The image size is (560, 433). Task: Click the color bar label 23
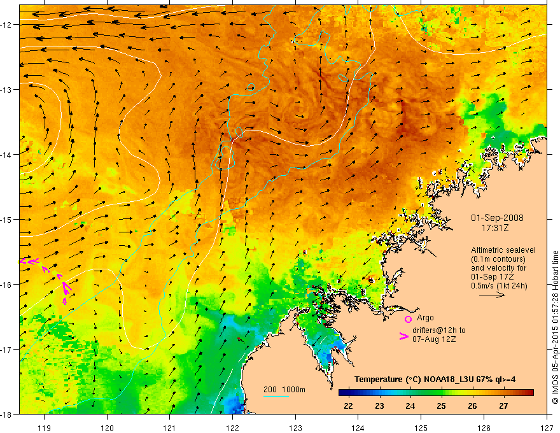click(x=379, y=406)
